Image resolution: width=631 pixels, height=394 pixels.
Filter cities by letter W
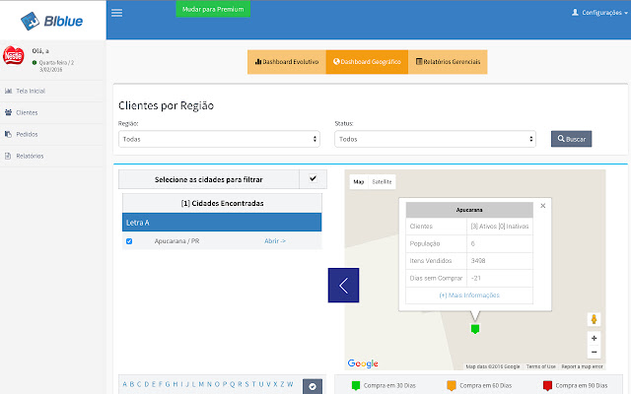click(x=290, y=384)
